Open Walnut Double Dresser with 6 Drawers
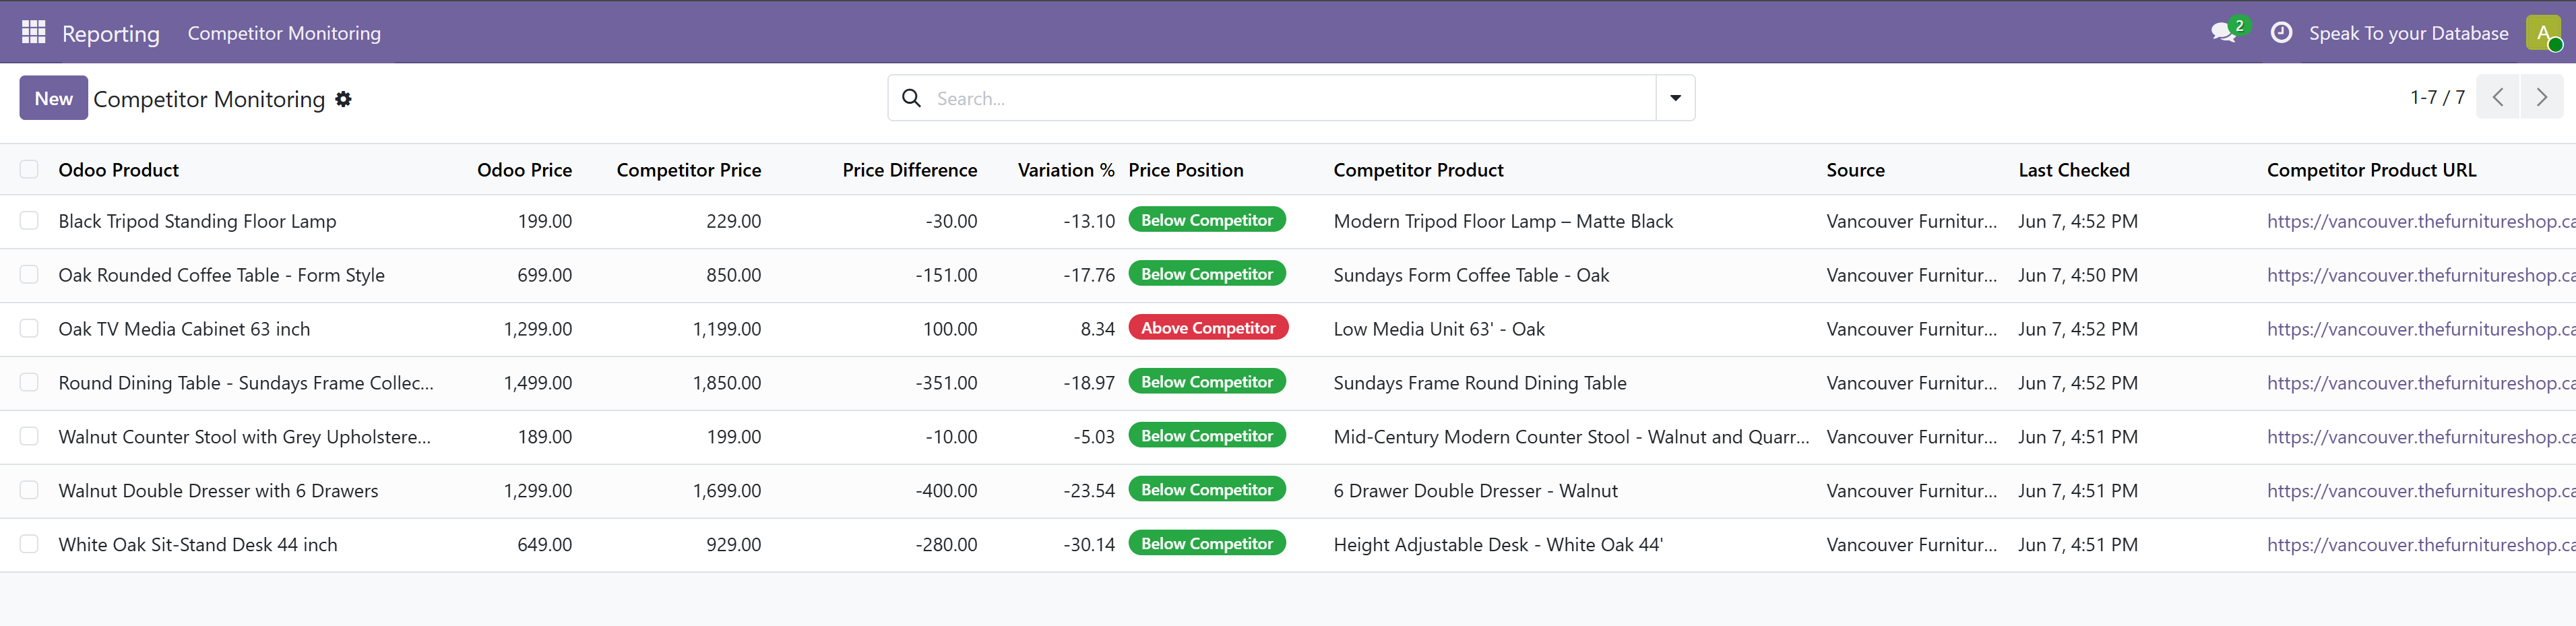 [218, 491]
